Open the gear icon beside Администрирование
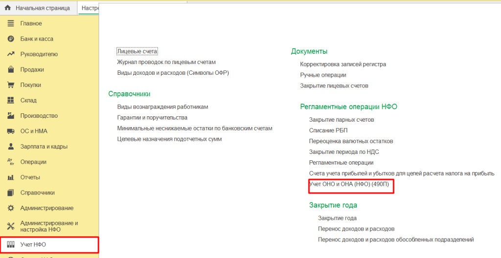Screen dimensions: 501x258 point(10,208)
